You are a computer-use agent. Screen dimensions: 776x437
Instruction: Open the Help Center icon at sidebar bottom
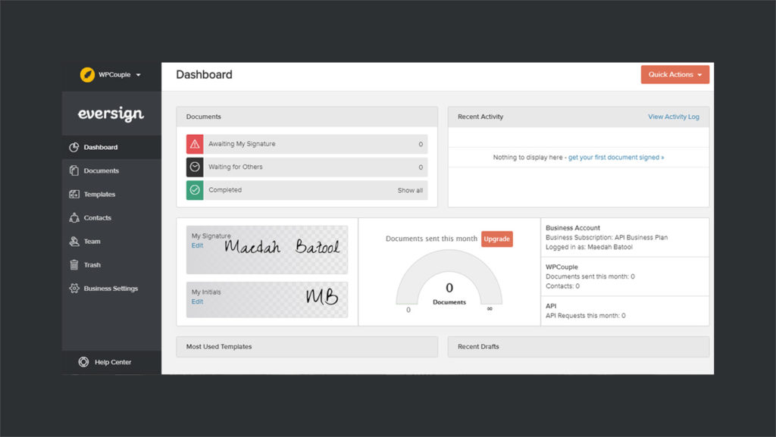(82, 362)
